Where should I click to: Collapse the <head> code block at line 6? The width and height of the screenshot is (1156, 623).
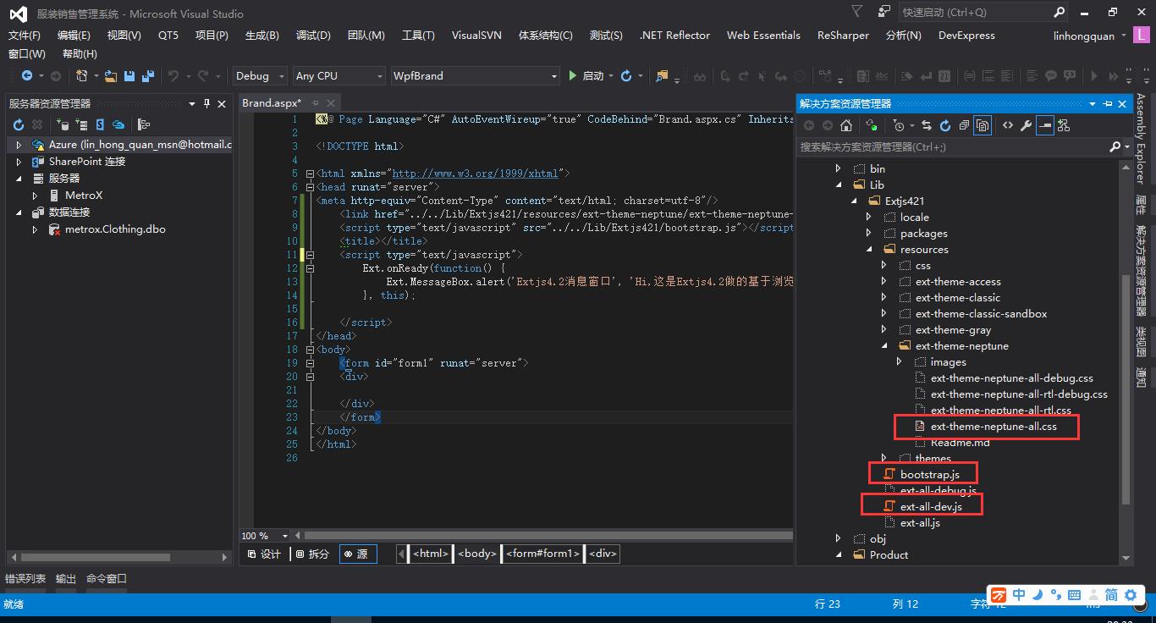(x=311, y=187)
